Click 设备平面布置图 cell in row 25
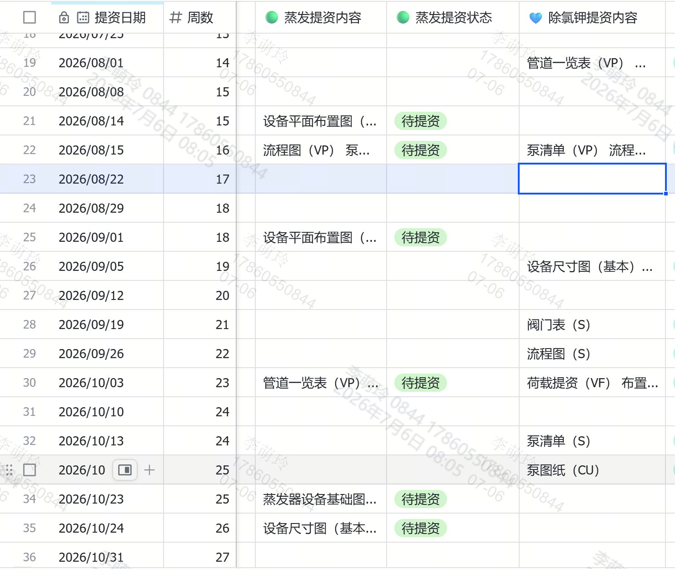 [320, 237]
